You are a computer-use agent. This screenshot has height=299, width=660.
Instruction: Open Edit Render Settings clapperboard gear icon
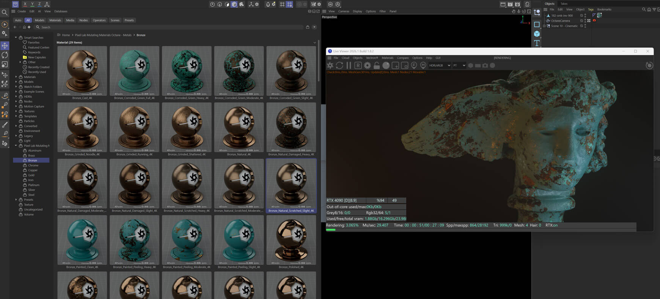517,4
